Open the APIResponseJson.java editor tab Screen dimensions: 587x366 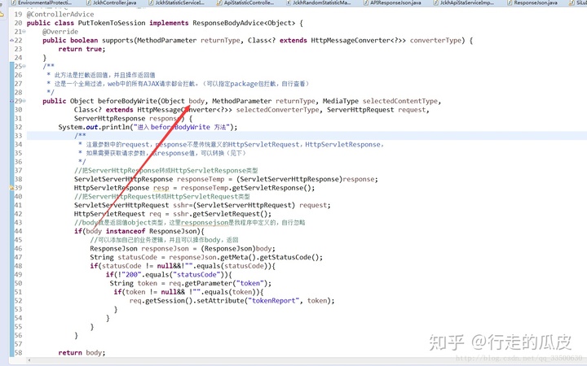tap(395, 2)
